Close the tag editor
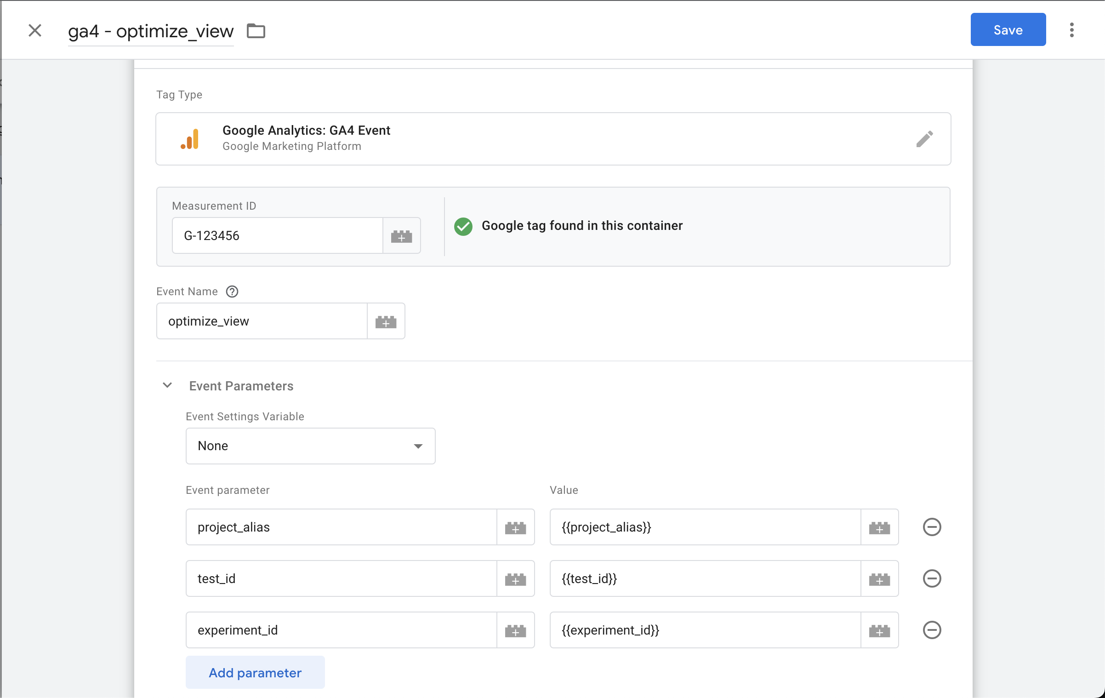 coord(35,30)
